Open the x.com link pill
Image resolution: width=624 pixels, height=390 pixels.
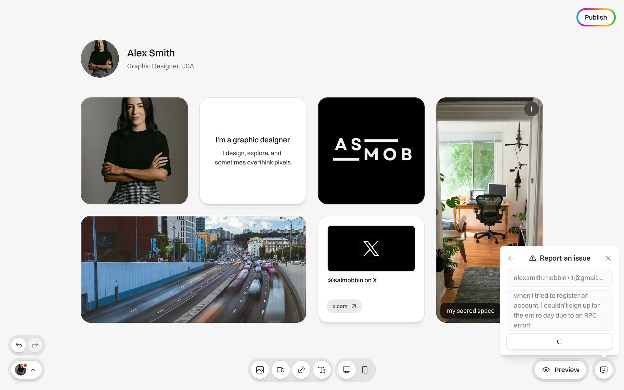tap(344, 306)
